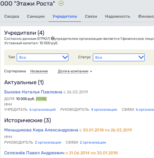Click the Учредители (4) heading
Image resolution: width=154 pixels, height=158 pixels.
click(x=24, y=33)
